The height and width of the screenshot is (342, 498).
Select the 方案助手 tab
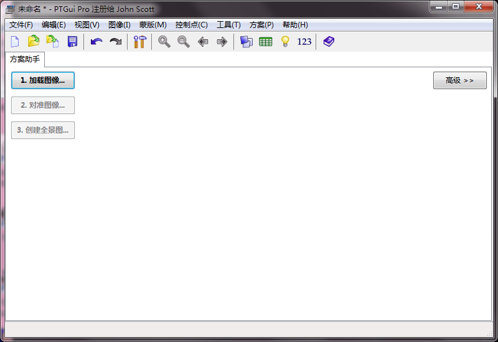(x=25, y=59)
